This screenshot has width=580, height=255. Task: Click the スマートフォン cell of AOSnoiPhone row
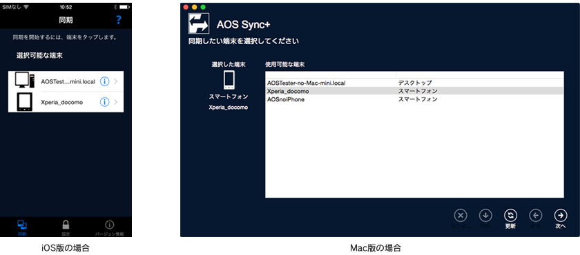click(418, 99)
